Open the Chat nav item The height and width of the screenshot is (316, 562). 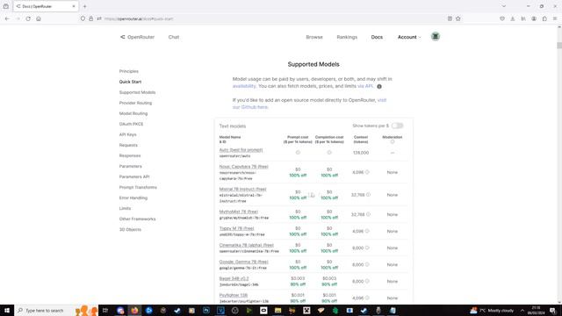coord(174,37)
